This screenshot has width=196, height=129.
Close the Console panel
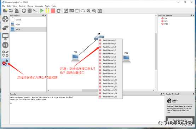[x=163, y=94]
